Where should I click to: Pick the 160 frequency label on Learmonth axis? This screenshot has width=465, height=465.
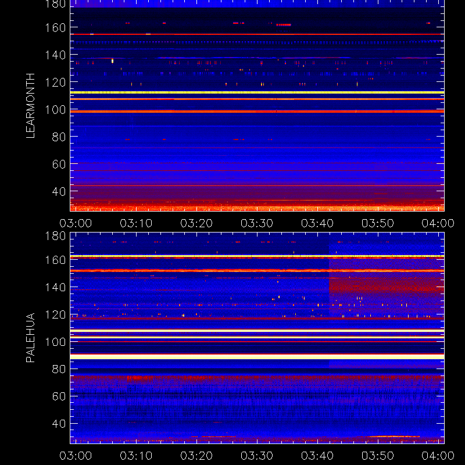pyautogui.click(x=55, y=28)
